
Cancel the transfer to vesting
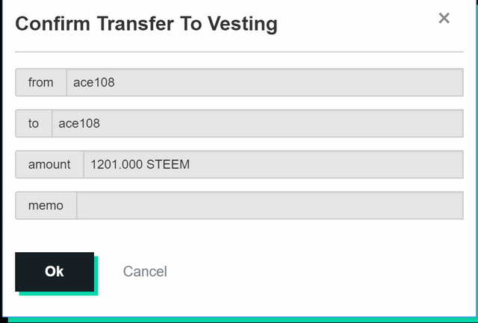[145, 272]
